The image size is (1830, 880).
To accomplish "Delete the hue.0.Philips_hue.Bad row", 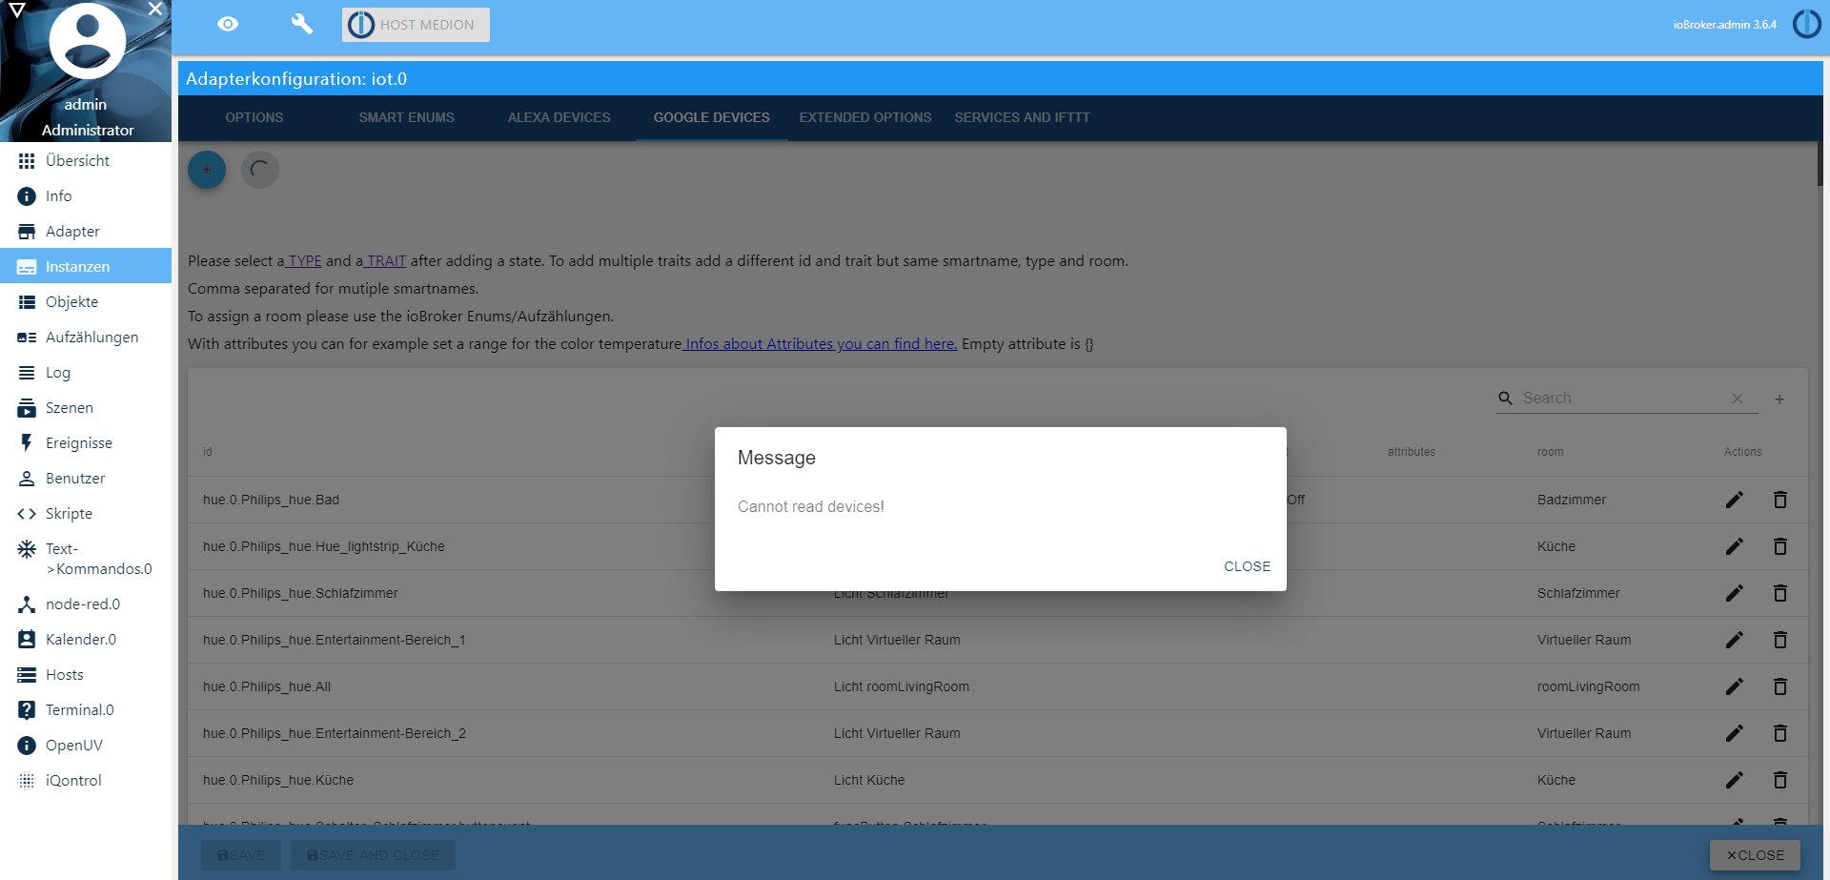I will click(x=1779, y=500).
